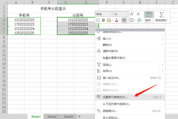This screenshot has height=119, width=178.
Task: Click cell 13122222222 in column A
Action: pyautogui.click(x=24, y=20)
